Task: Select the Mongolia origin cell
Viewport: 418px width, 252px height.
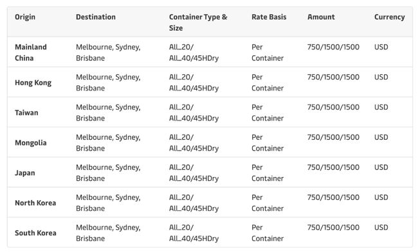Action: pos(31,143)
